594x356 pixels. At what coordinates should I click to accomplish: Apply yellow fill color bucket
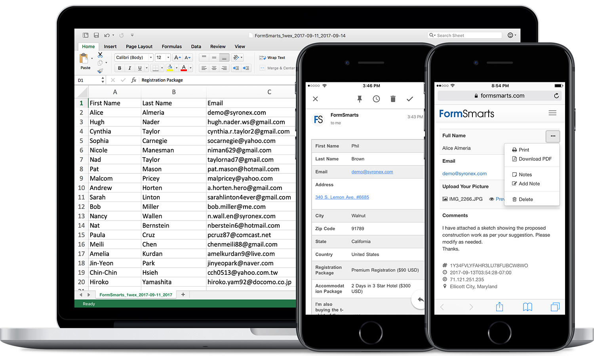(x=170, y=68)
